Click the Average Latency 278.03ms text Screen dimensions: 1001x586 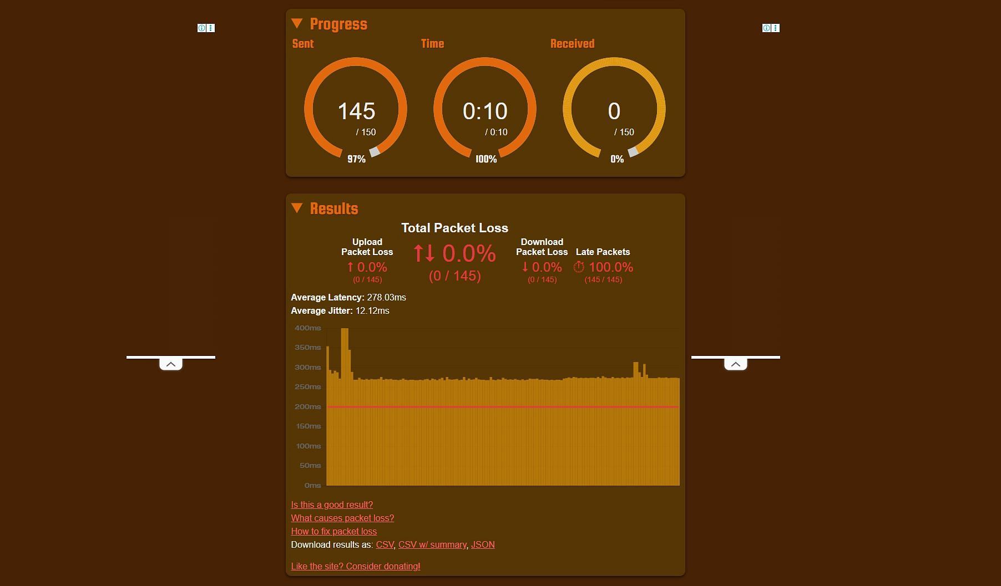[348, 297]
